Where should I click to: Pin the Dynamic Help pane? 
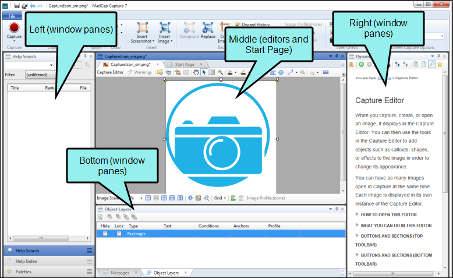click(438, 56)
